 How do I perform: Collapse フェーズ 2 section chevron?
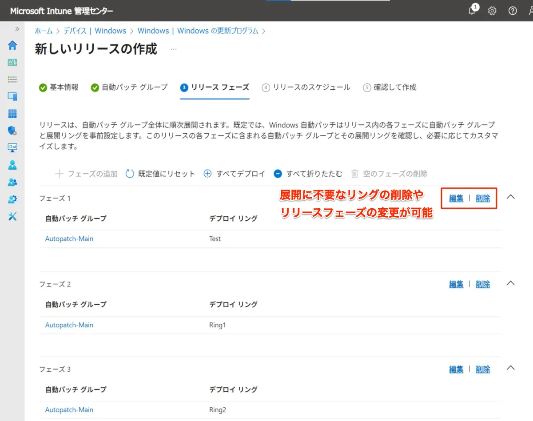(511, 283)
